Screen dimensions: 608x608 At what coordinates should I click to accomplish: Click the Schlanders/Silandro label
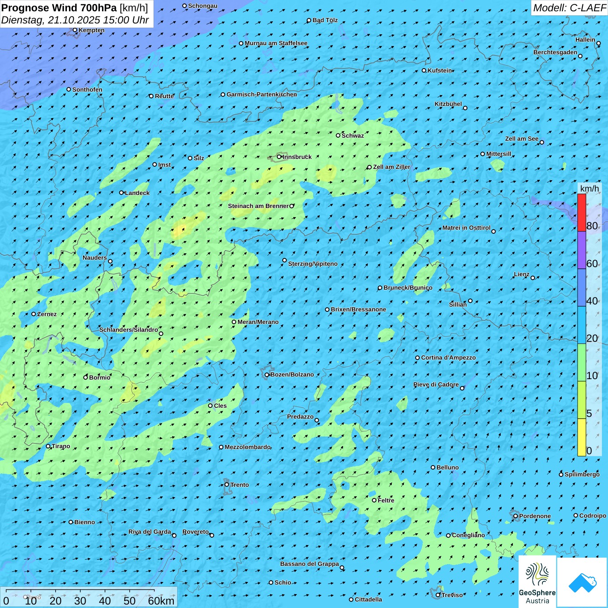[129, 330]
